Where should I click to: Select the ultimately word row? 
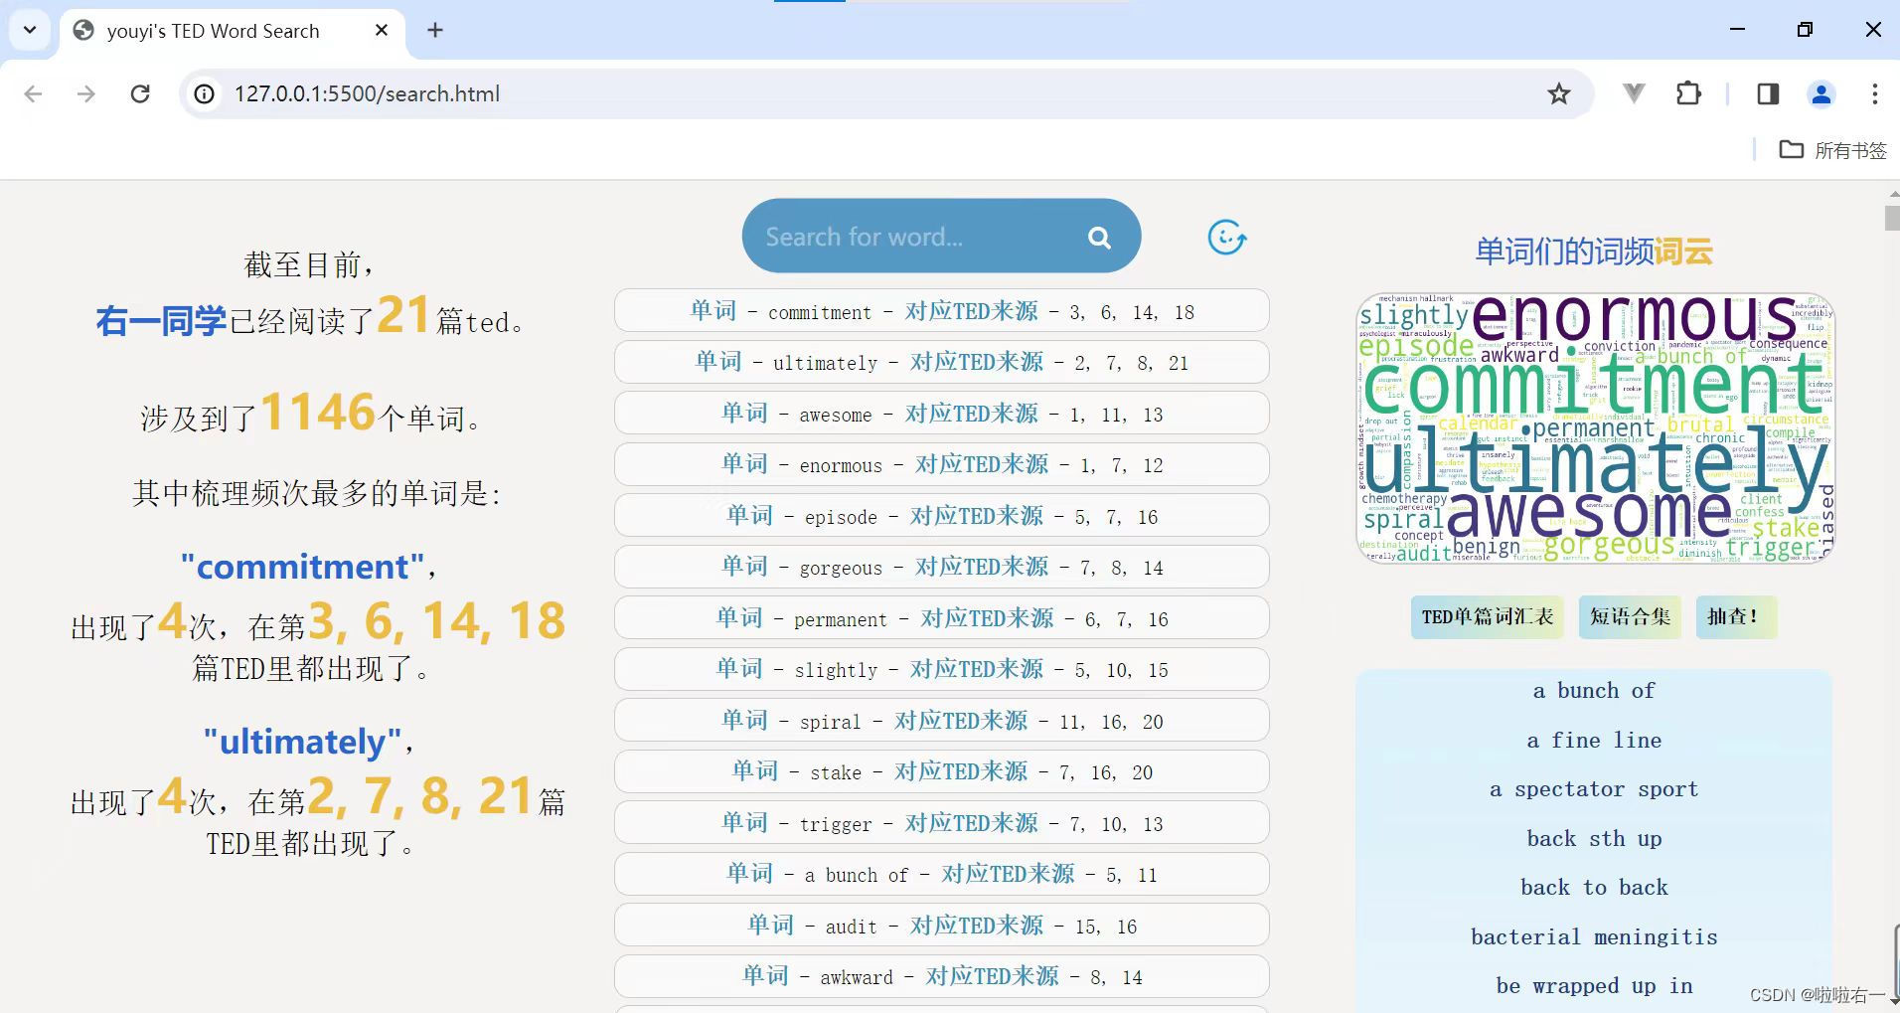pyautogui.click(x=941, y=362)
